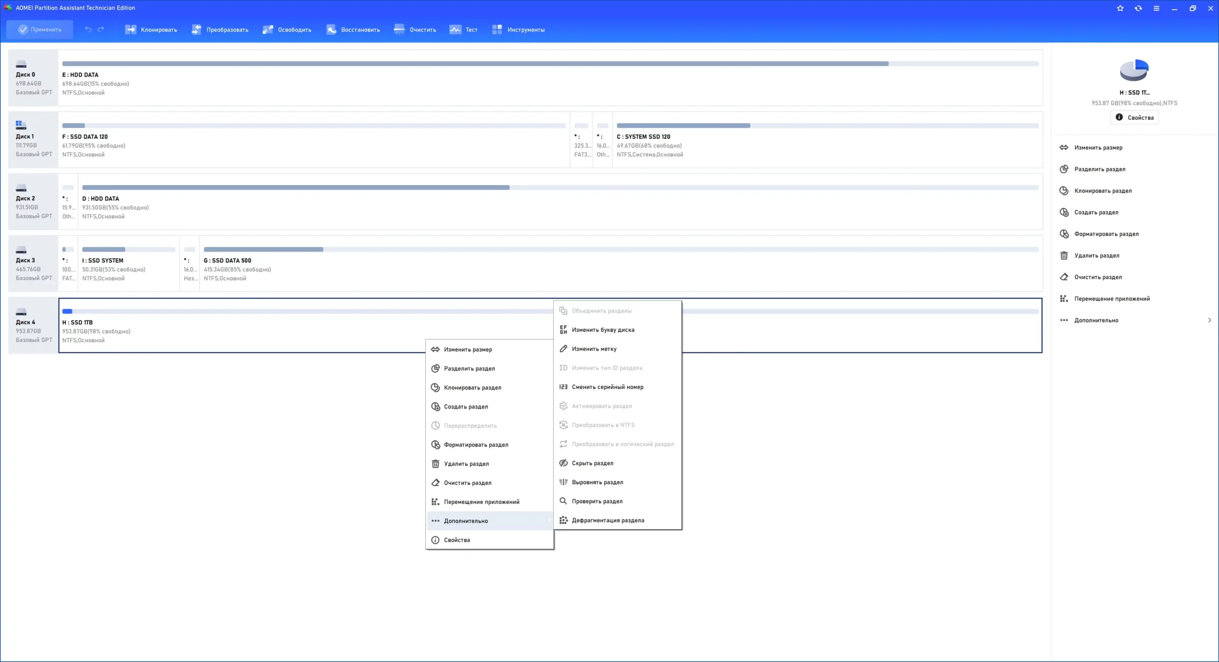
Task: Click the refresh icon in title bar
Action: point(1138,8)
